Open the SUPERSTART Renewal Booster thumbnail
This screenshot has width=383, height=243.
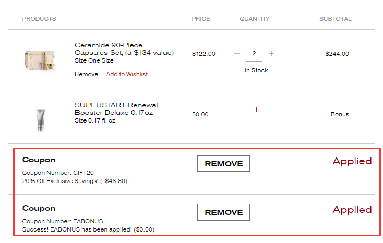[40, 119]
